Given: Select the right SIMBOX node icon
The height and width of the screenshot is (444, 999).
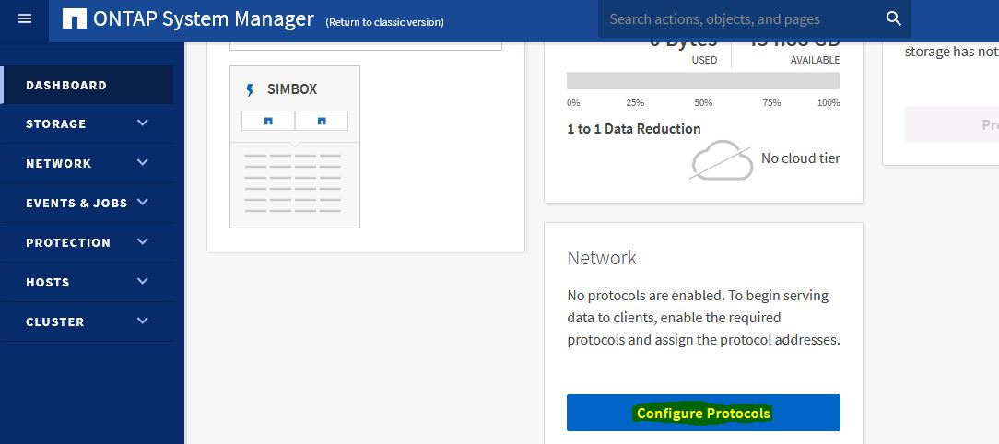Looking at the screenshot, I should 321,121.
